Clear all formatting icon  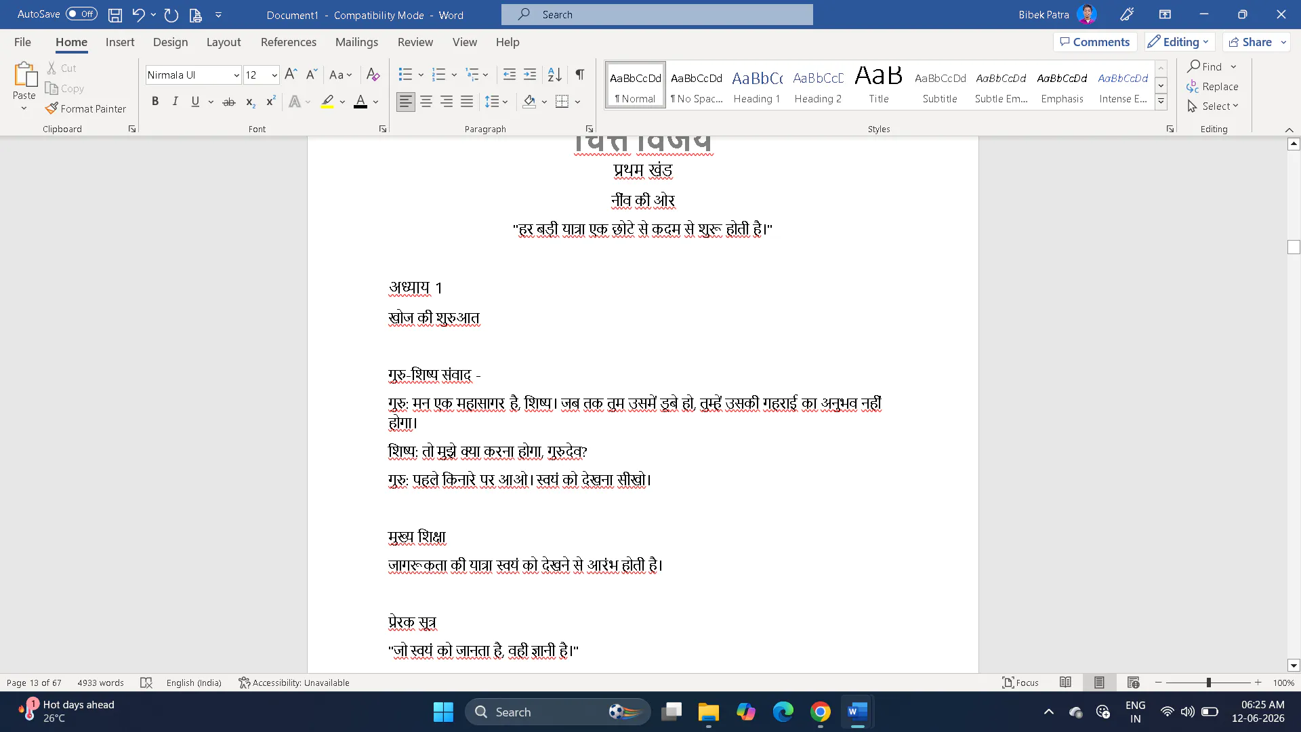click(373, 75)
